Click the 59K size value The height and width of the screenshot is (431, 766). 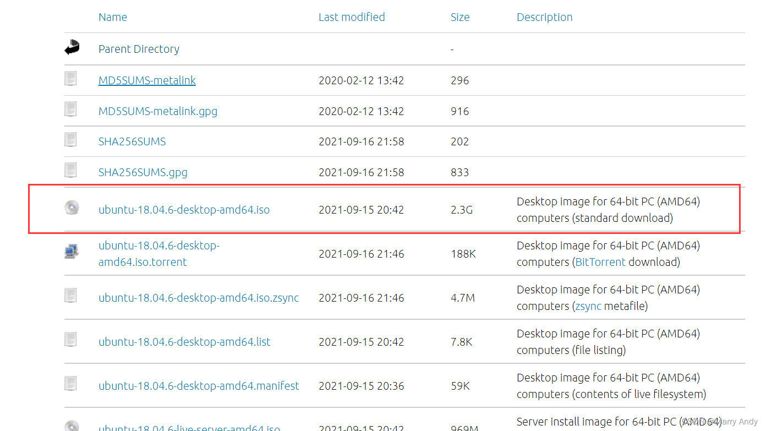coord(460,386)
